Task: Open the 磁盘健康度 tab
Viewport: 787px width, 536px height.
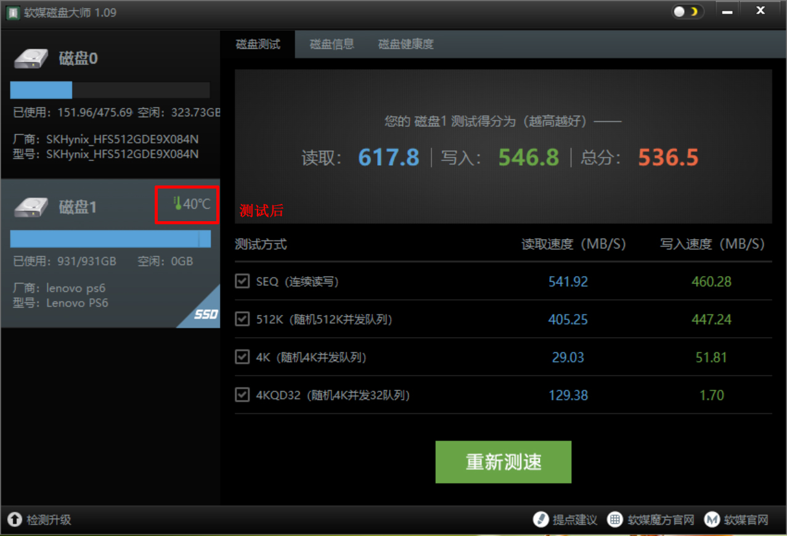Action: pos(406,44)
